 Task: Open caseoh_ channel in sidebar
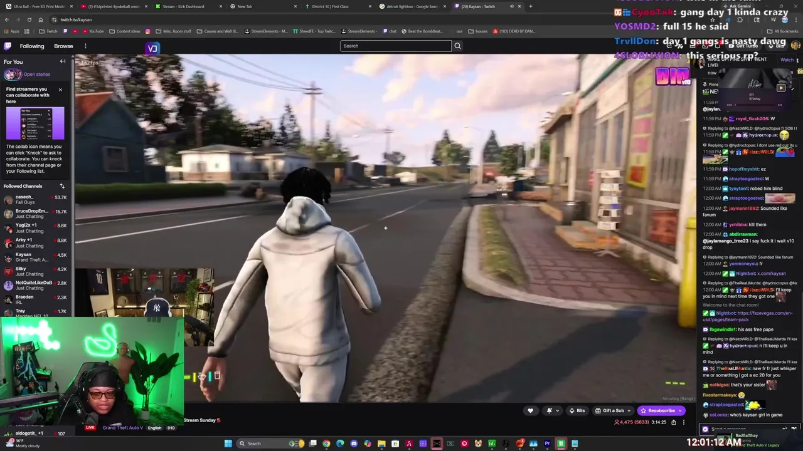[x=36, y=200]
